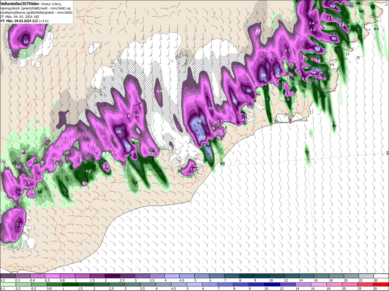Click the "3.4" value on the purple map area
The height and width of the screenshot is (291, 389).
(26, 42)
